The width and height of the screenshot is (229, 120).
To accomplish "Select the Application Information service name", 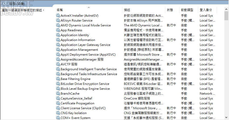I will pos(78,40).
